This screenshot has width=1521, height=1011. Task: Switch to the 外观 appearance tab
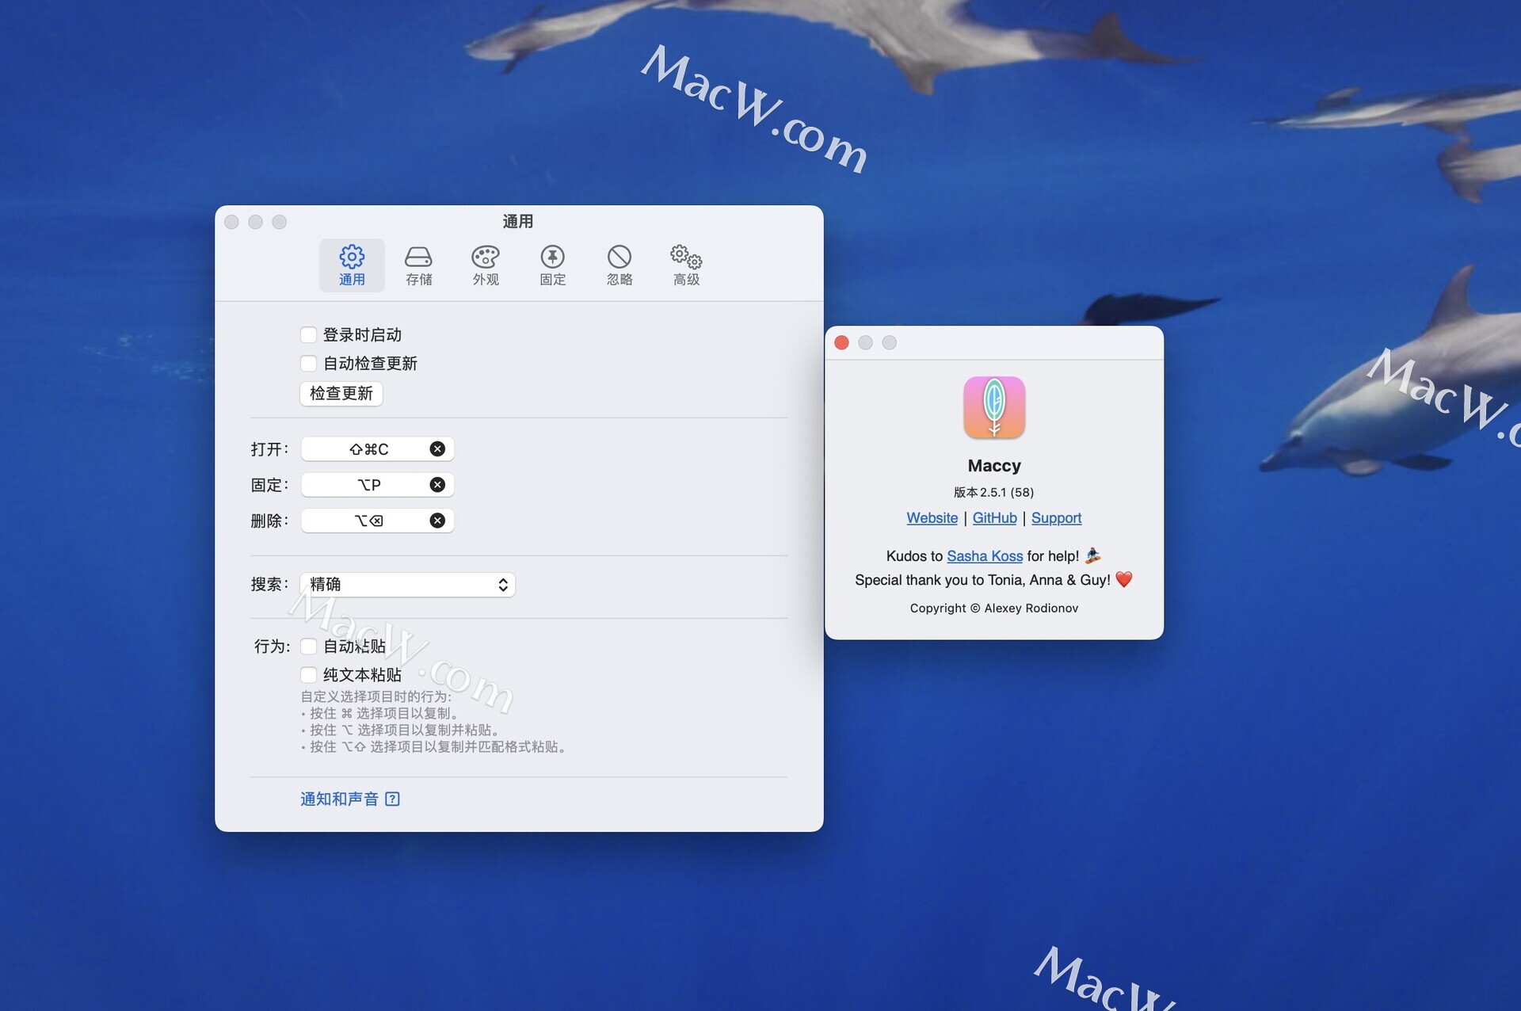486,265
